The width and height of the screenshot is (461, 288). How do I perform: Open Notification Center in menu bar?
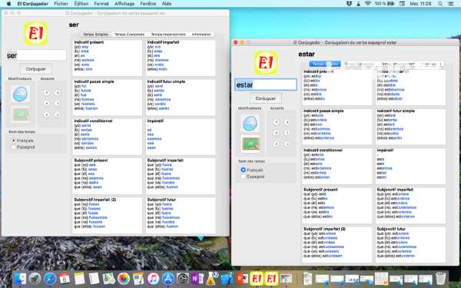tap(450, 4)
